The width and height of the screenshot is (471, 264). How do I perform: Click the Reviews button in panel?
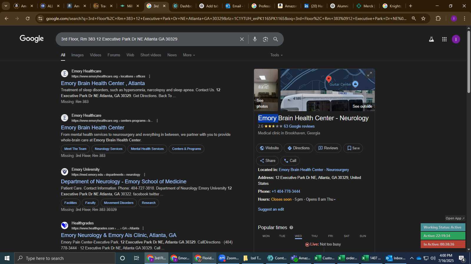[x=328, y=148]
